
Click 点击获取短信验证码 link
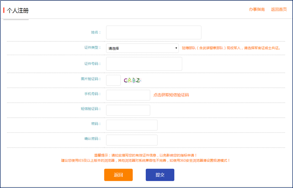171,95
